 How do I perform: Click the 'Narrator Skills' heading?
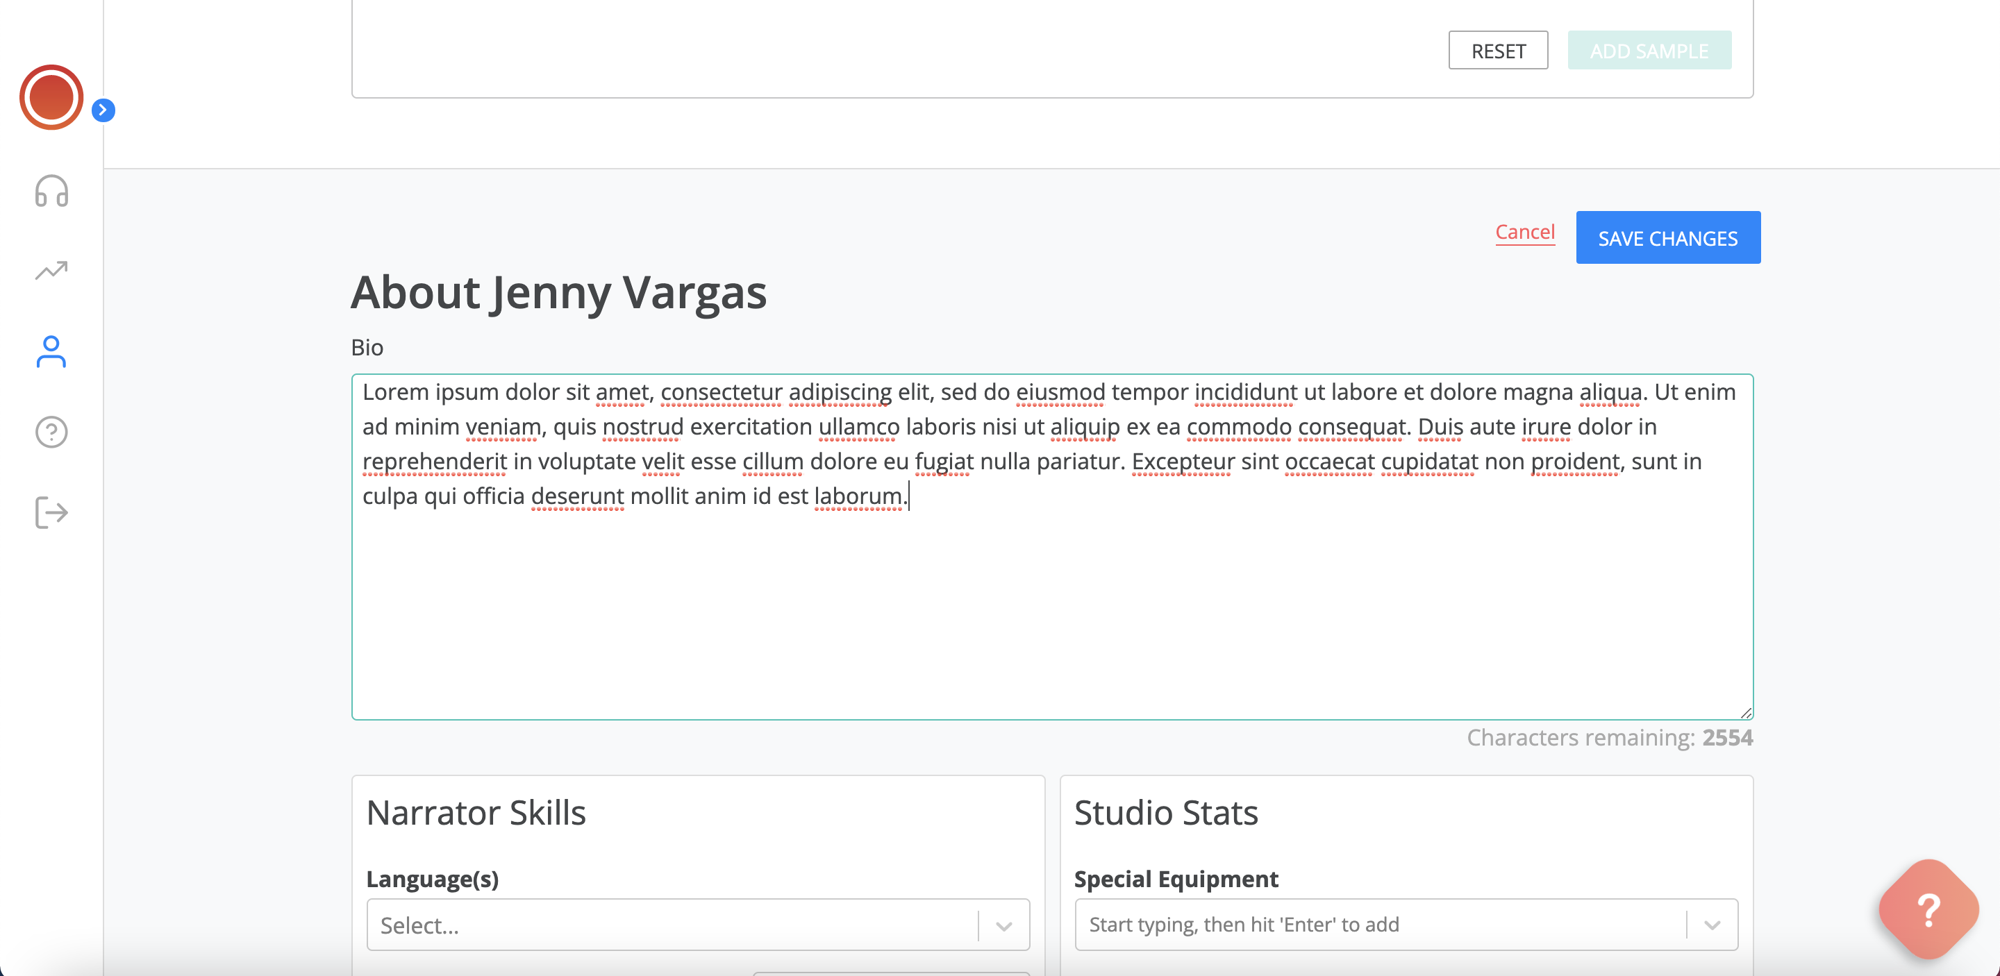click(x=476, y=812)
